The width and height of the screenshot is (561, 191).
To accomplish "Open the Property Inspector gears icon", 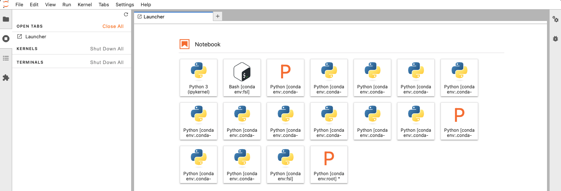I will pyautogui.click(x=555, y=19).
